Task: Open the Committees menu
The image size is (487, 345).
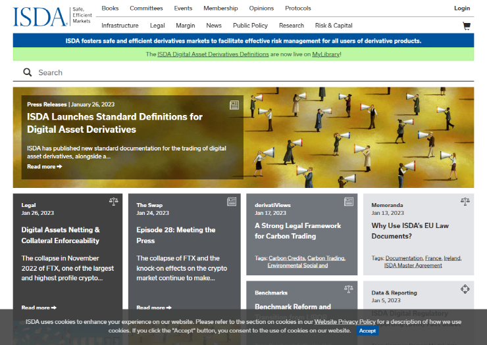Action: pos(146,9)
